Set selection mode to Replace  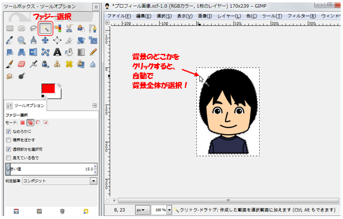[23, 123]
